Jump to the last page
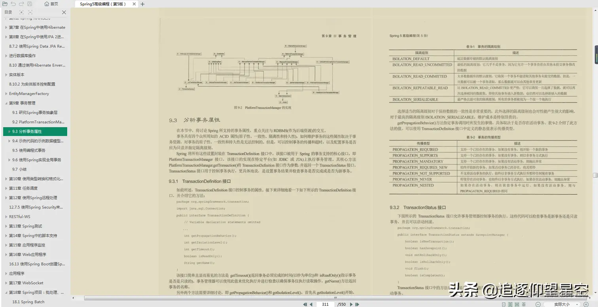598x307 pixels. pos(356,305)
